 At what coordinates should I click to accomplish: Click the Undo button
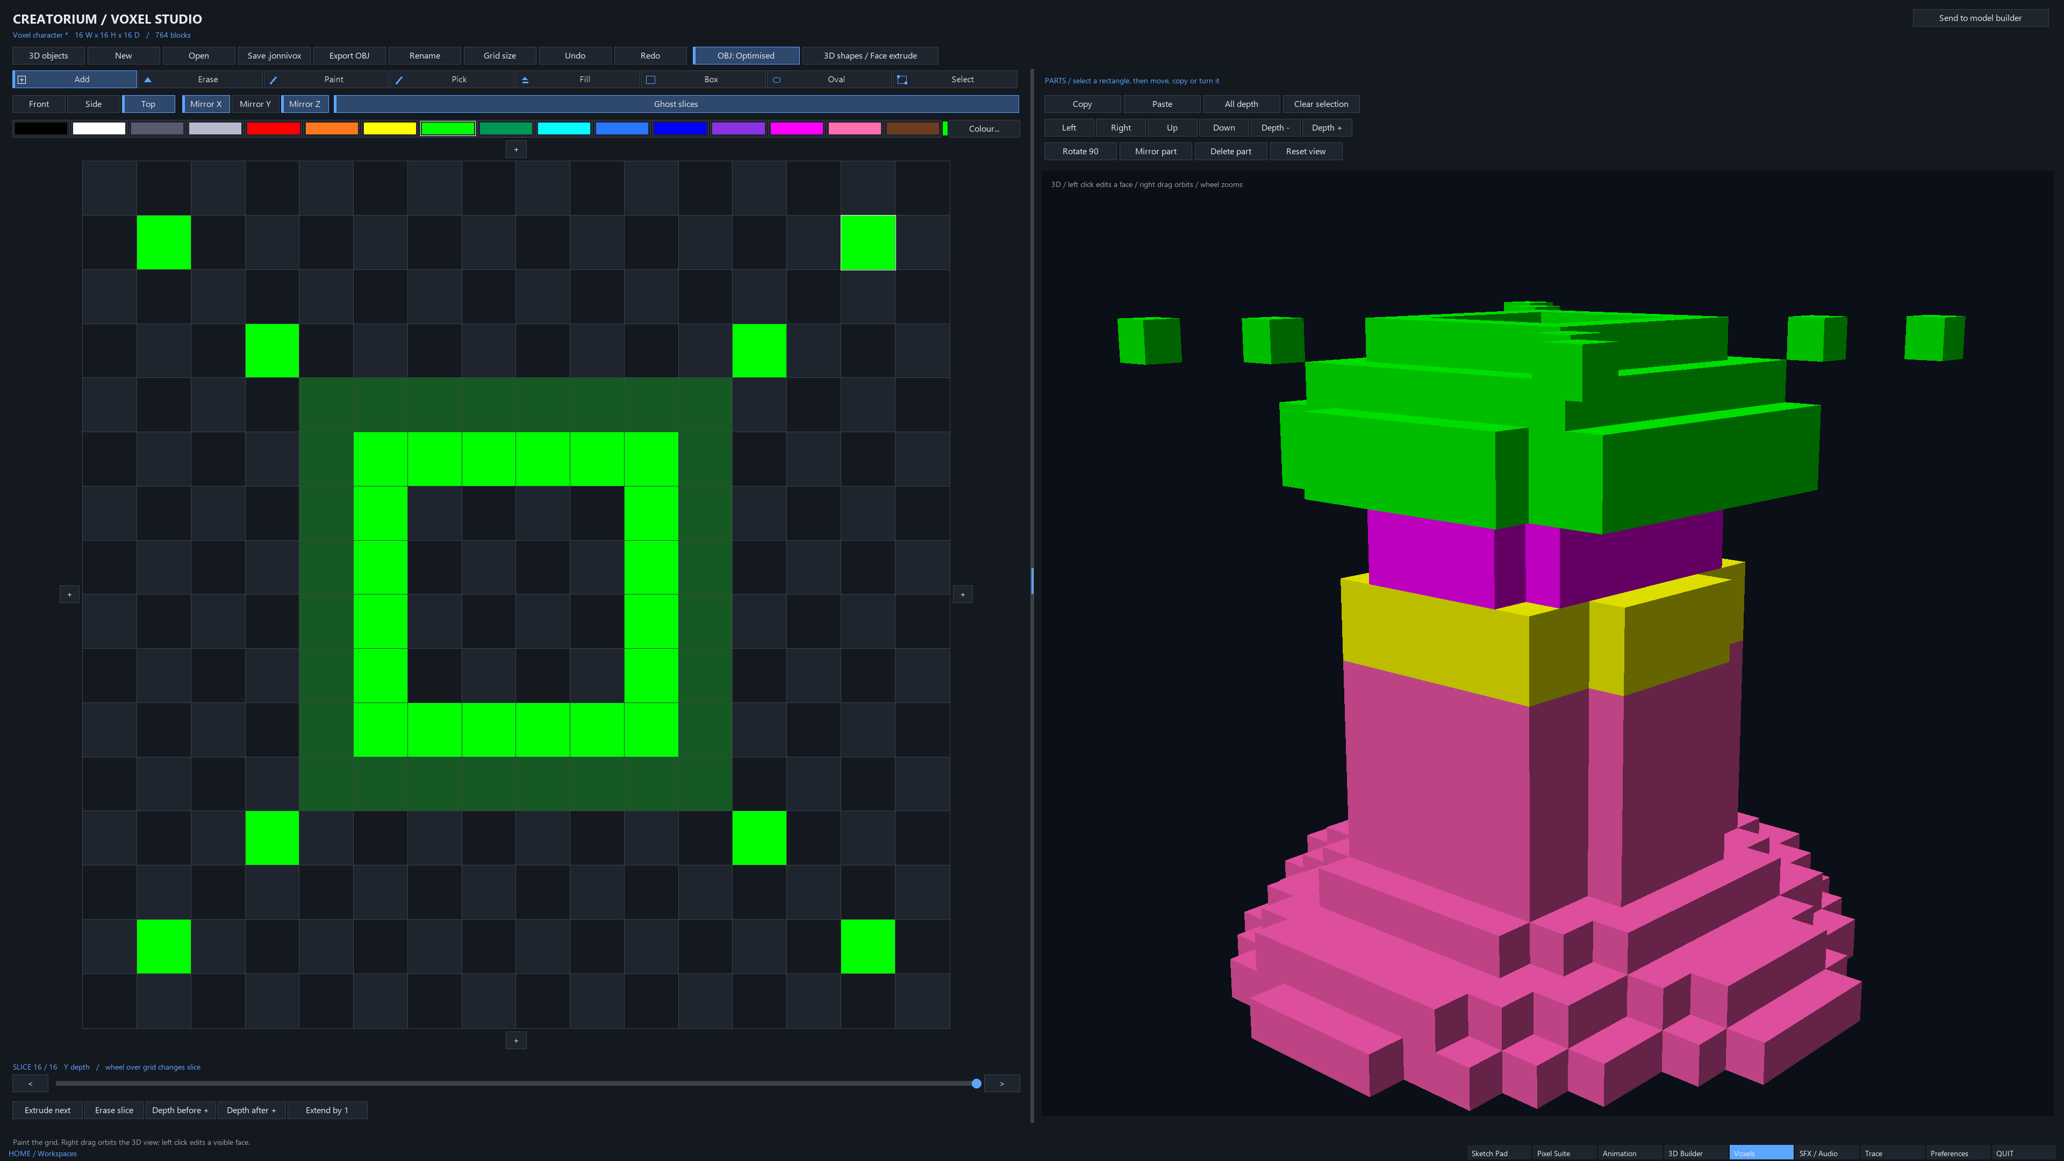575,56
